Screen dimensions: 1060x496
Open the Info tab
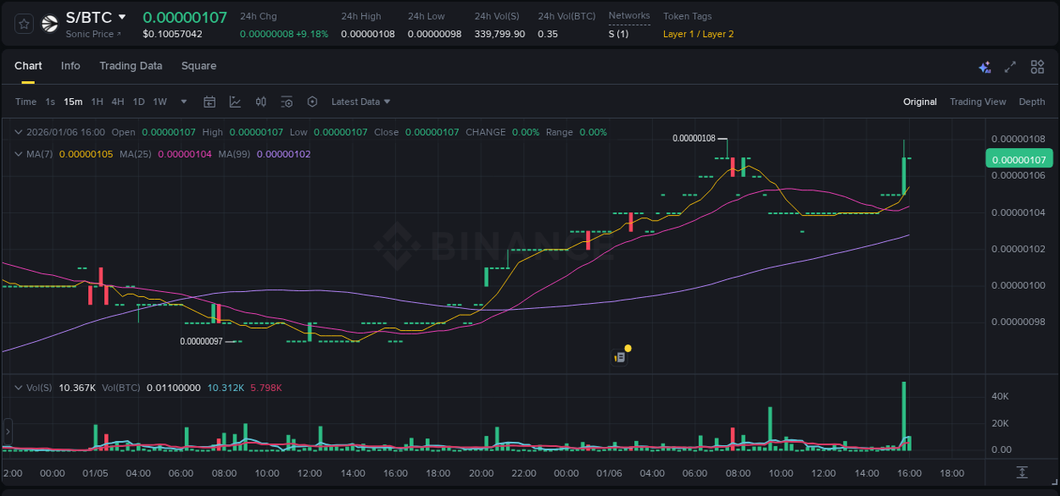70,66
